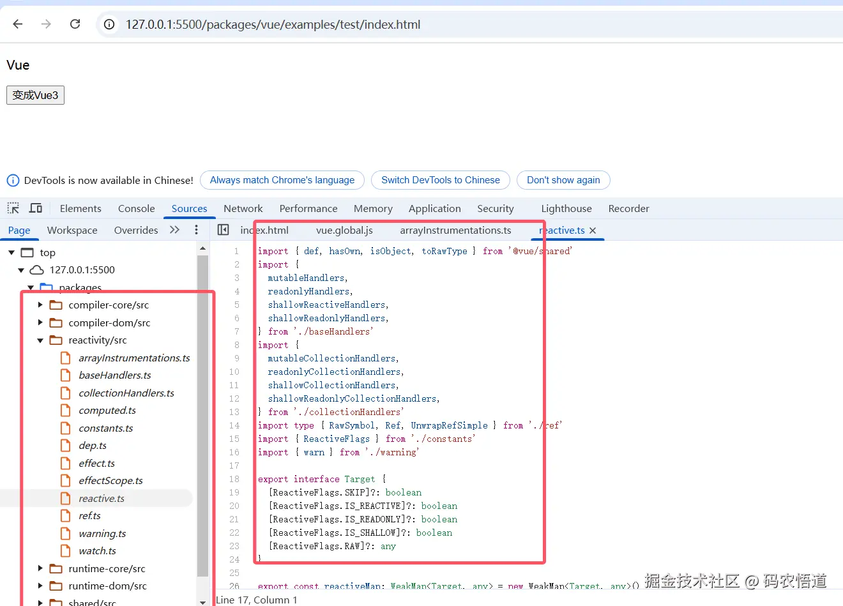Expand the compiler-core/src folder
Screen dimensions: 843x606
point(40,305)
